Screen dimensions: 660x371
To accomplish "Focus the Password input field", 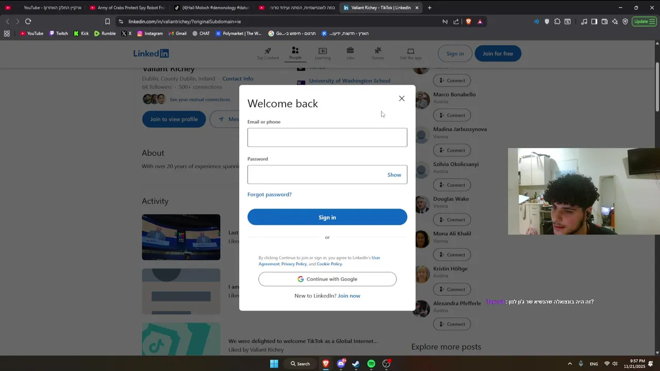I will [327, 175].
